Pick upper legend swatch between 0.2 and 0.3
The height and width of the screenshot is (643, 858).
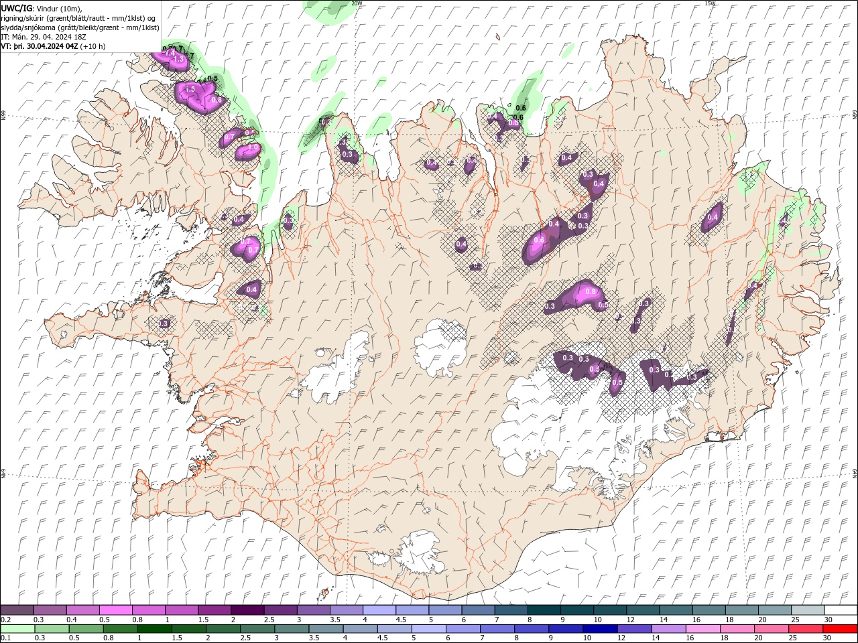pyautogui.click(x=17, y=610)
